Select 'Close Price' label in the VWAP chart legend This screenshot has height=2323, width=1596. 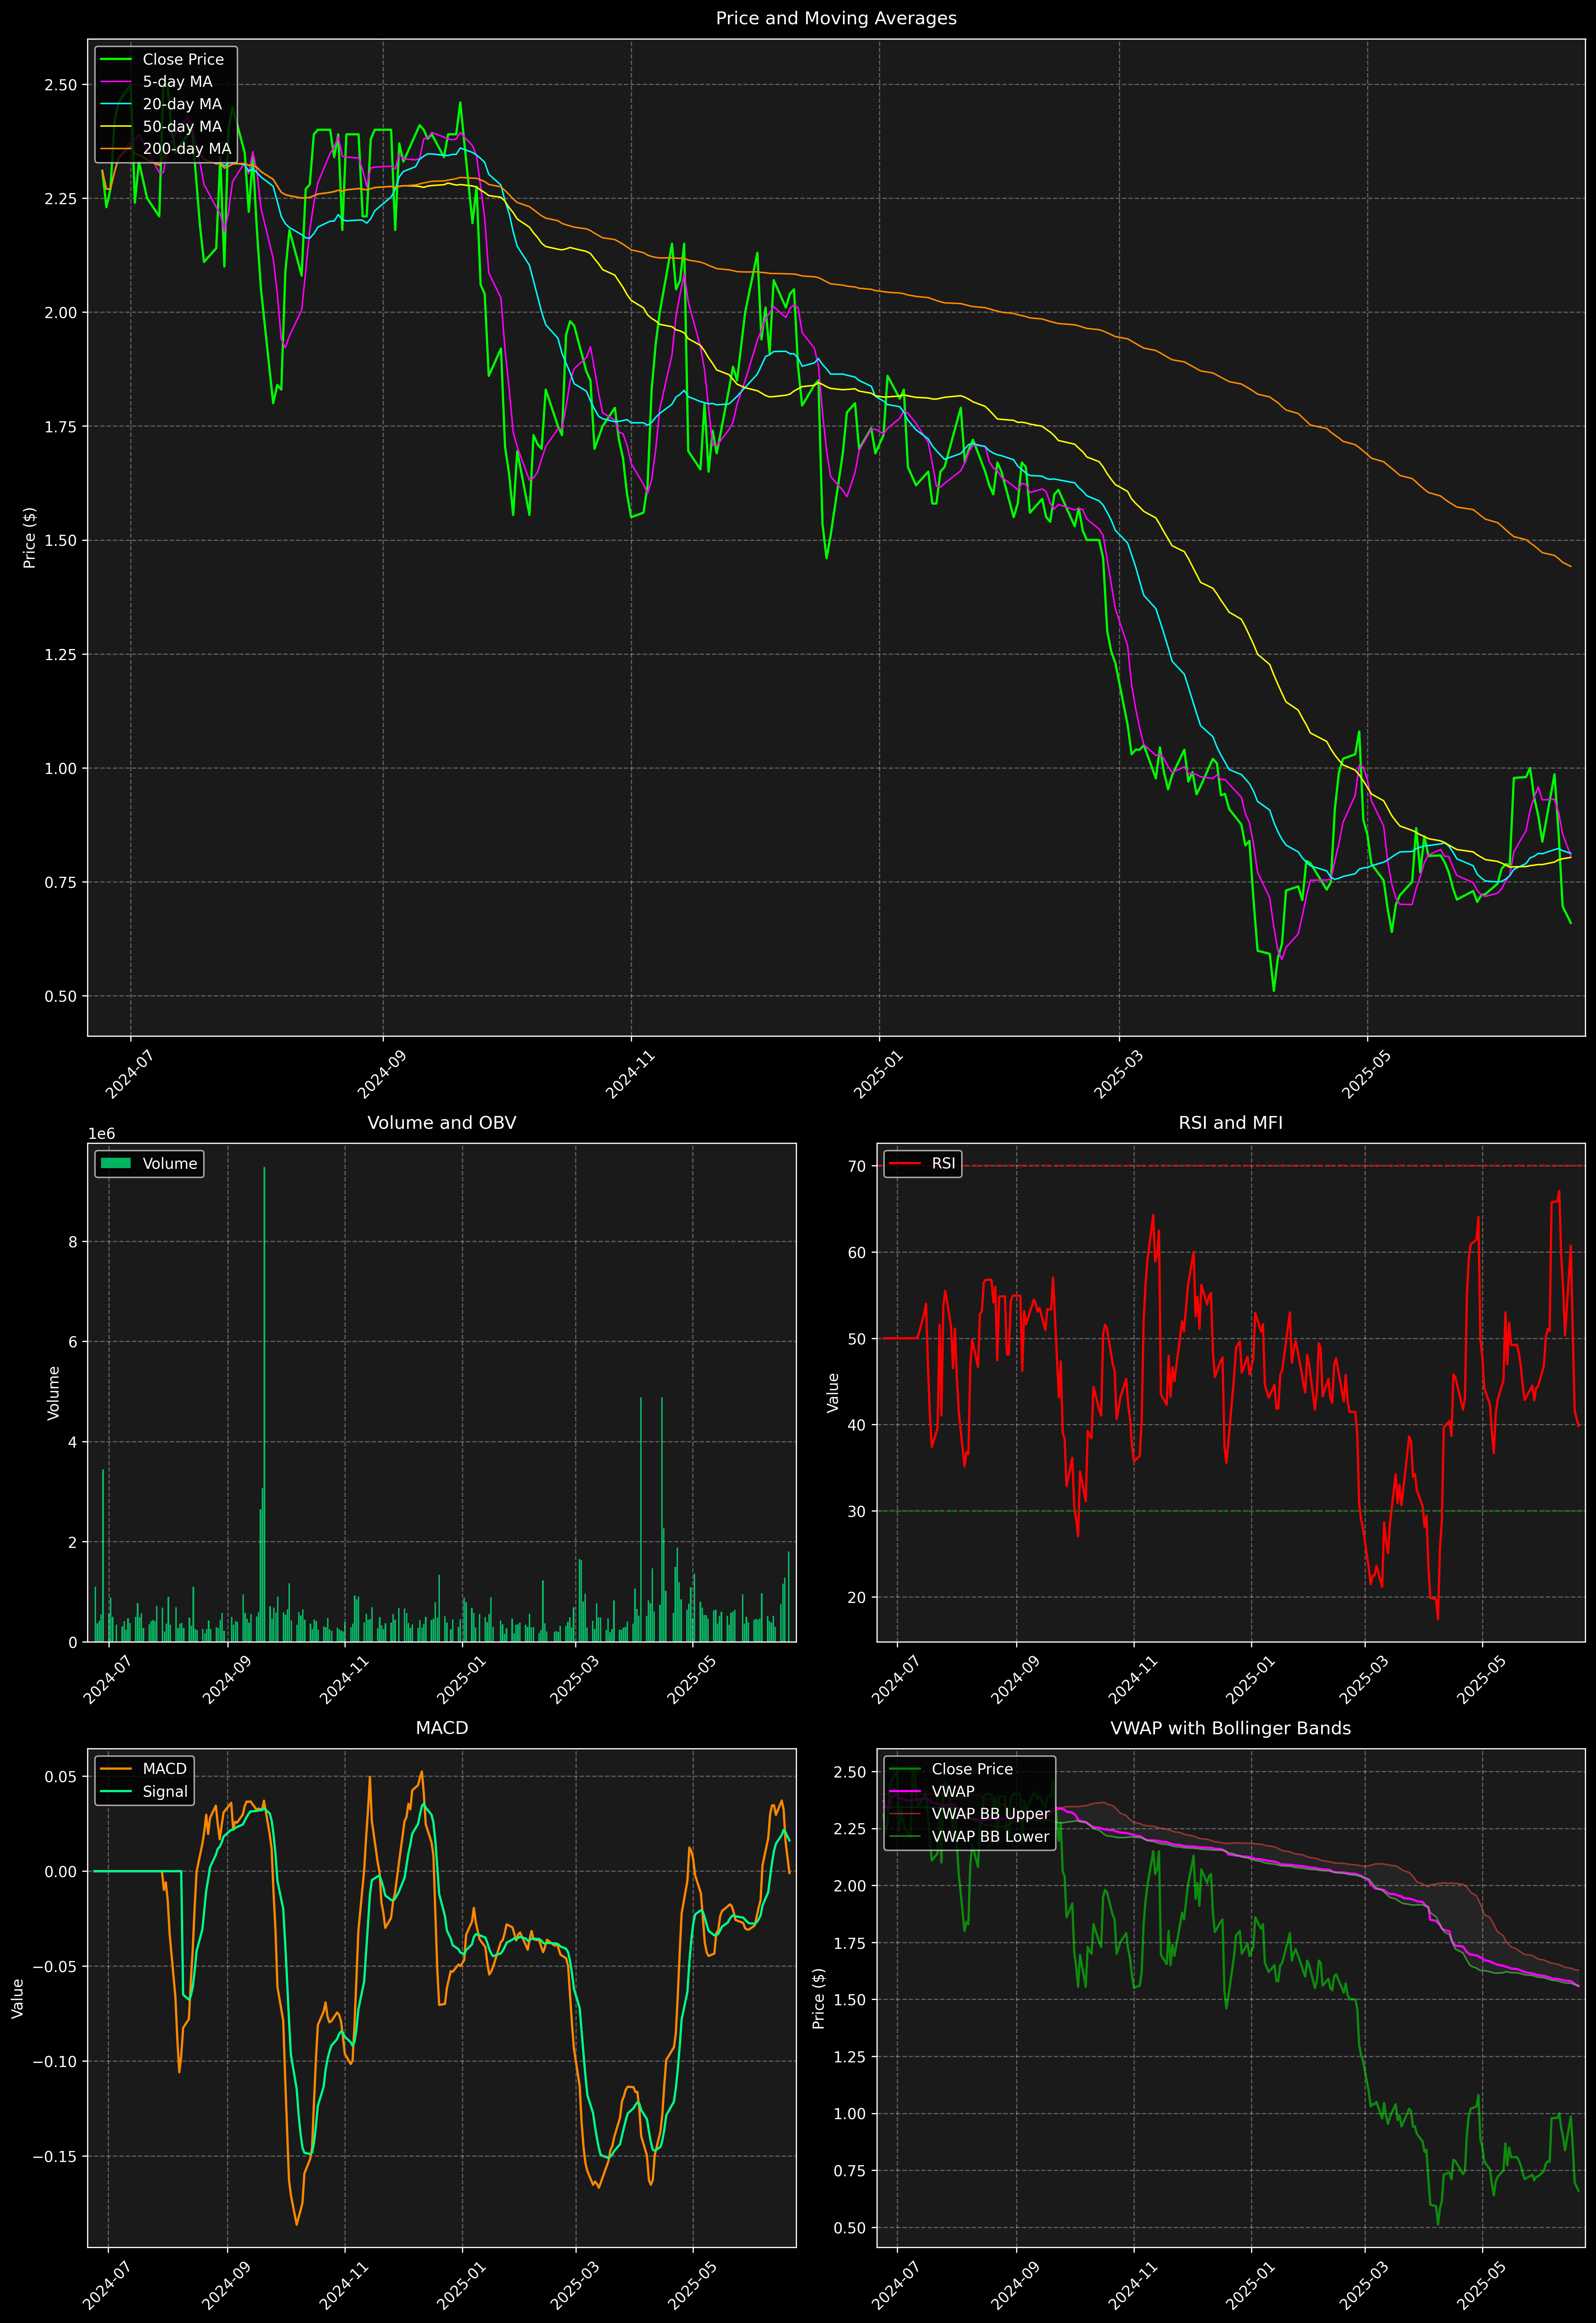(x=972, y=1769)
